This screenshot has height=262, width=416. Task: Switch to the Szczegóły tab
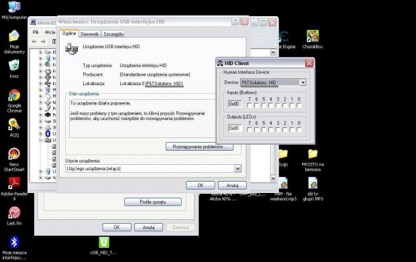[x=113, y=34]
